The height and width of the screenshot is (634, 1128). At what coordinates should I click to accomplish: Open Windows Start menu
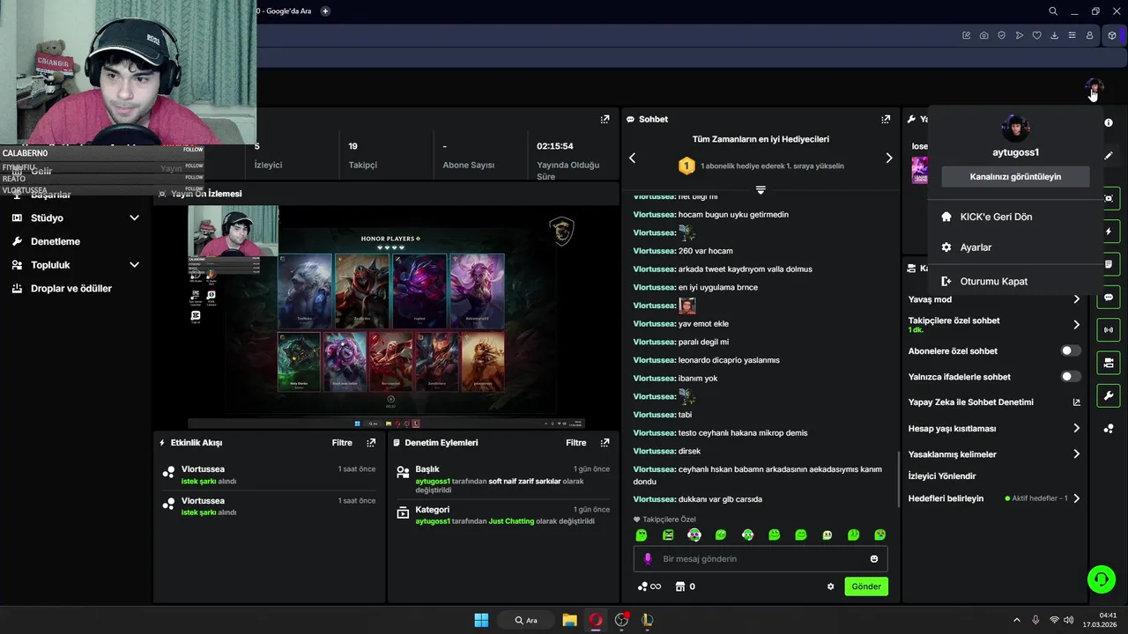(x=481, y=620)
